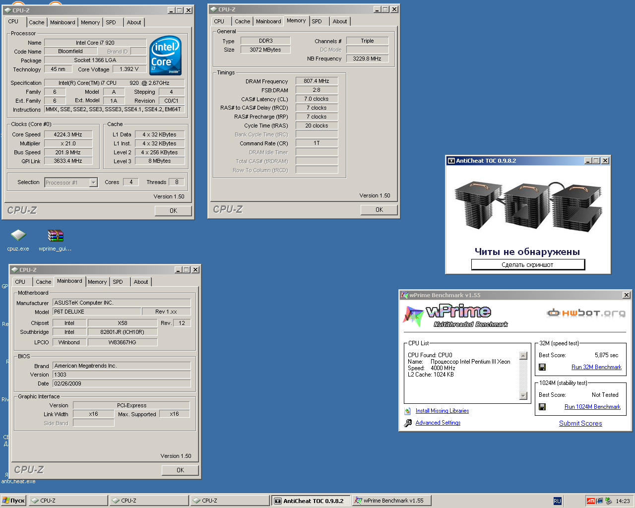Open the Processor #1 selection dropdown

pyautogui.click(x=93, y=183)
